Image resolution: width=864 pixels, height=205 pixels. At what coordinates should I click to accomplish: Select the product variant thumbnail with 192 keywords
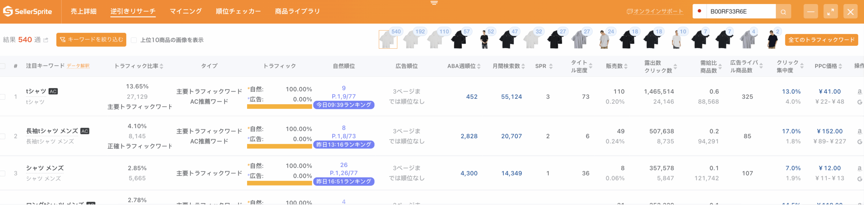point(412,39)
